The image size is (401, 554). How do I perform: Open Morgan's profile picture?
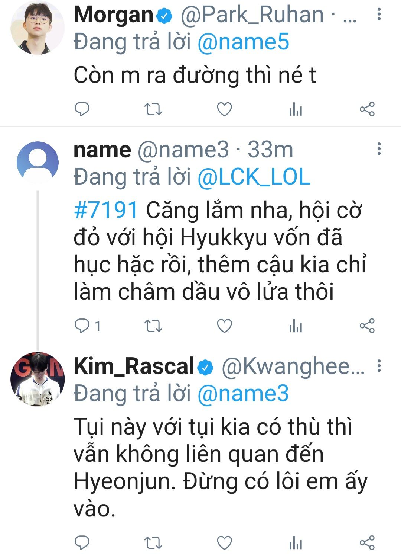[x=38, y=28]
